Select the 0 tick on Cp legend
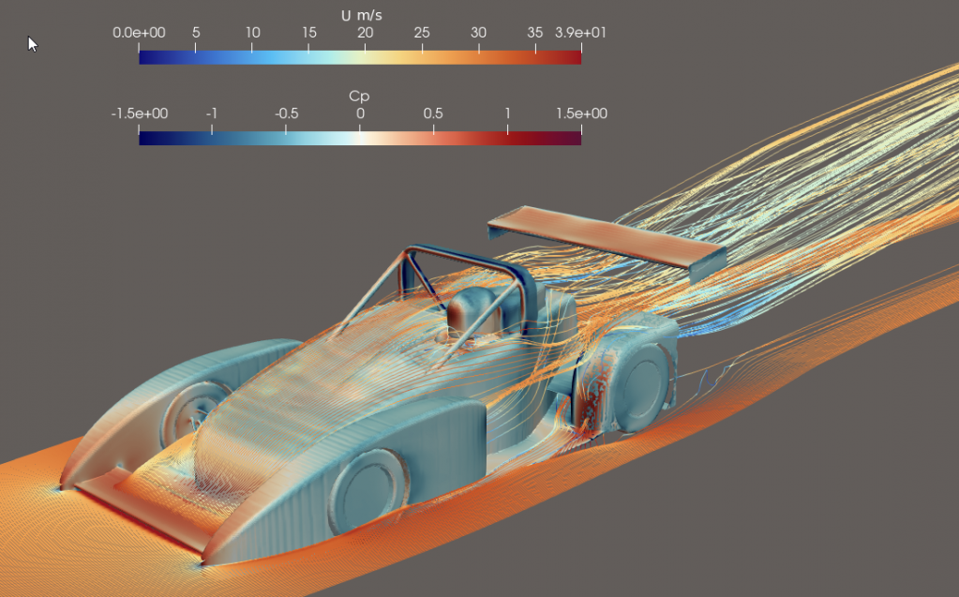Screen dimensions: 959x597 tap(360, 113)
